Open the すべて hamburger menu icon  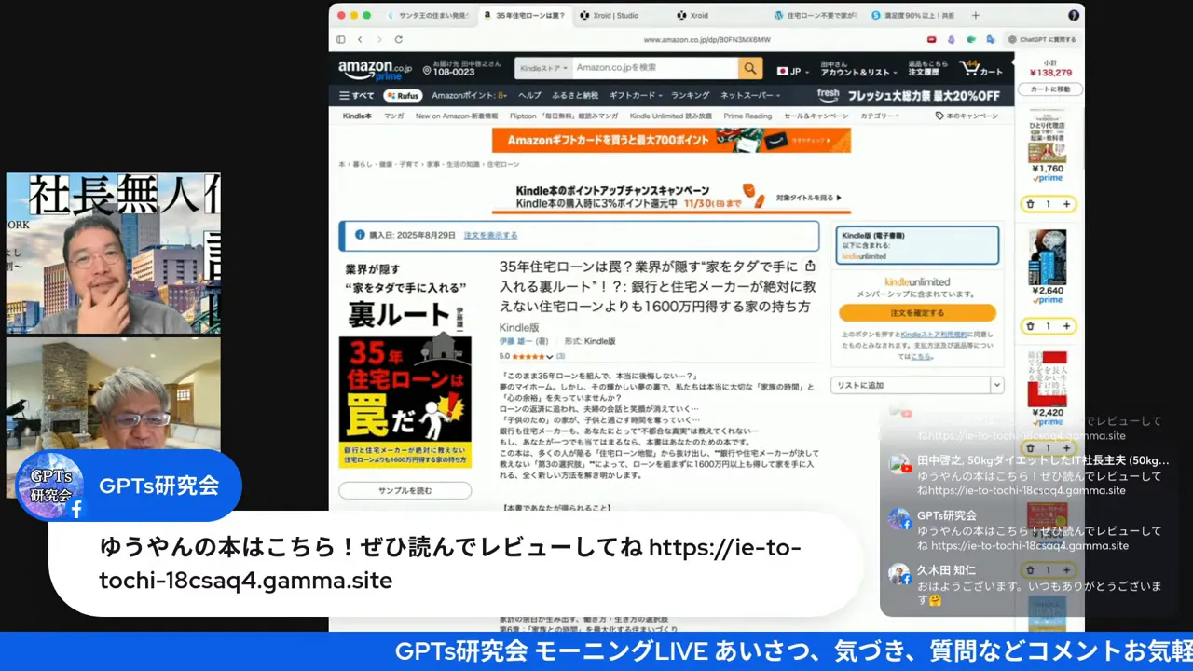tap(344, 95)
